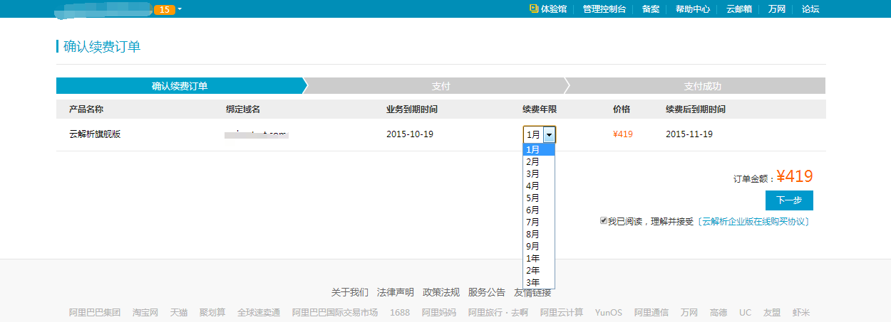This screenshot has height=322, width=891.
Task: Click the 备案 top menu item
Action: [x=650, y=9]
